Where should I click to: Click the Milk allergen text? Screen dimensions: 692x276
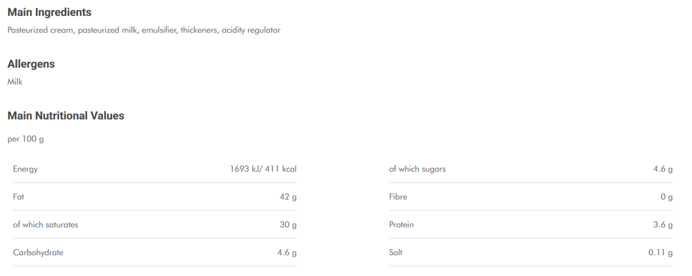[15, 82]
